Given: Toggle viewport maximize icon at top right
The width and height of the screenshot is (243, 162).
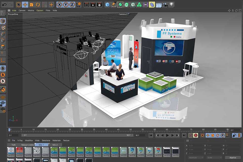Looking at the screenshot, I should point(240,11).
